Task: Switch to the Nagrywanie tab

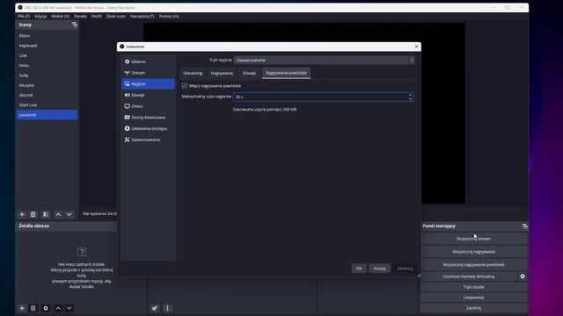Action: 222,73
